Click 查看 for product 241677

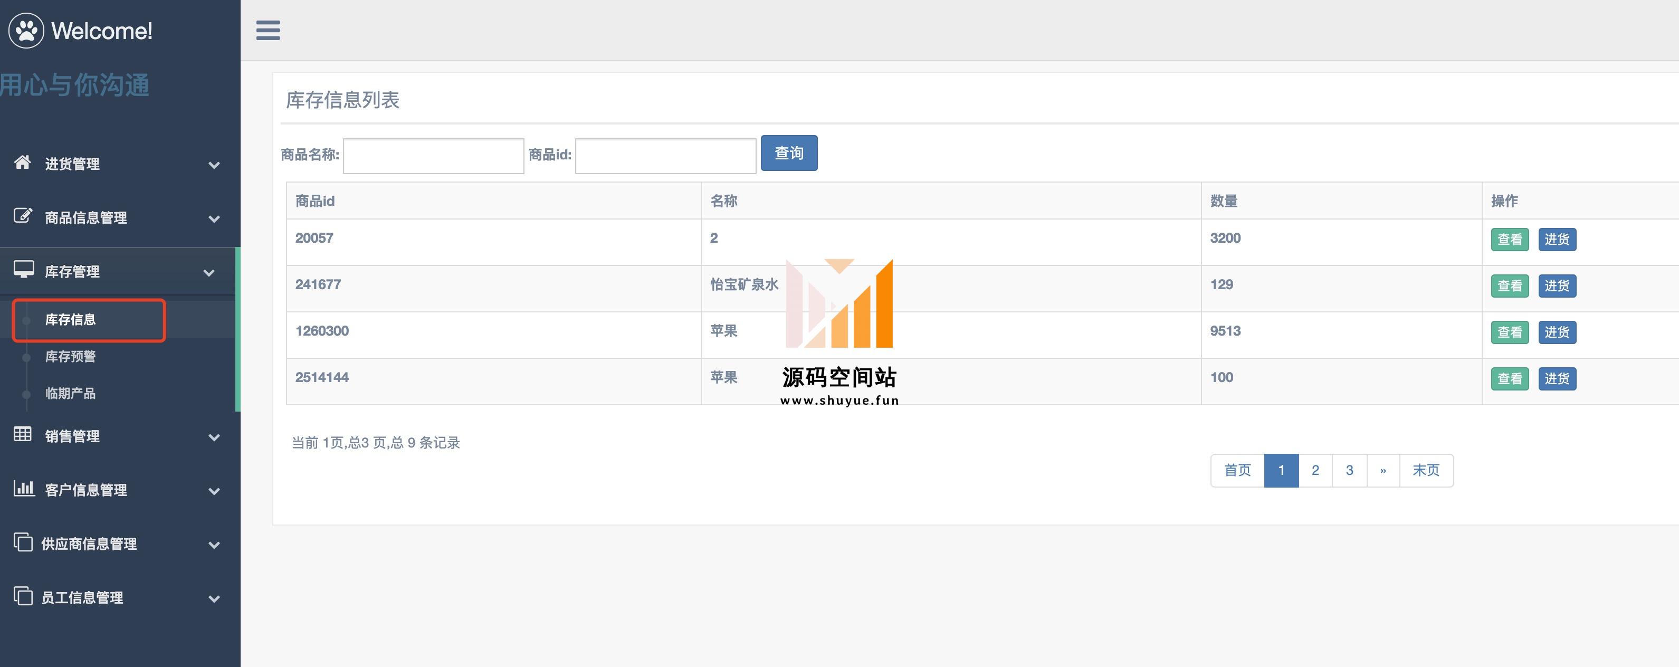pyautogui.click(x=1510, y=285)
